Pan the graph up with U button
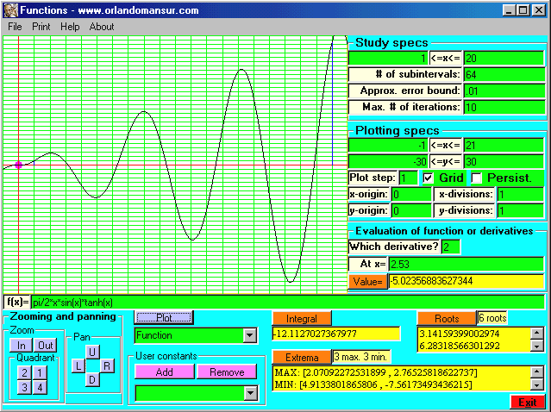 click(93, 352)
